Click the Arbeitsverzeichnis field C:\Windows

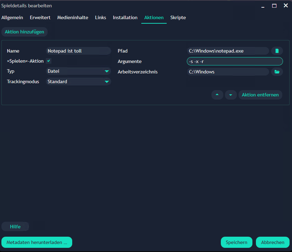[228, 72]
